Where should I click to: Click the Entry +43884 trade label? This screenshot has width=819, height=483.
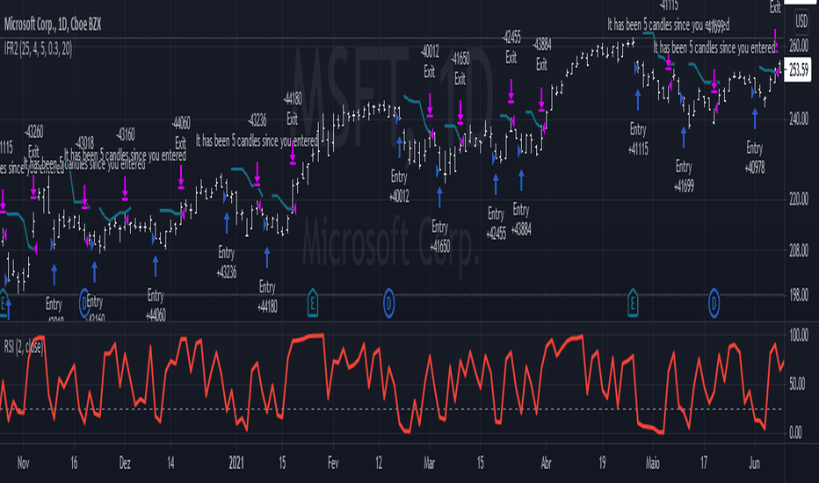point(521,220)
